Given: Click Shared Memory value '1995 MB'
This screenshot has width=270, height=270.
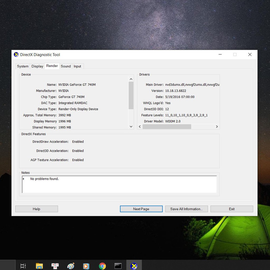Looking at the screenshot, I should point(65,127).
